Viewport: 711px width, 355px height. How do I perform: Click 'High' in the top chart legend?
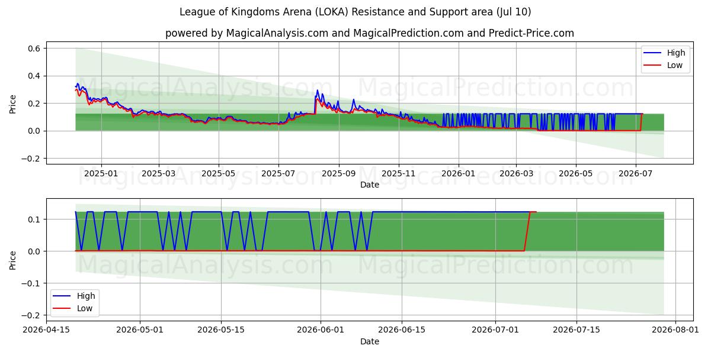pos(676,53)
